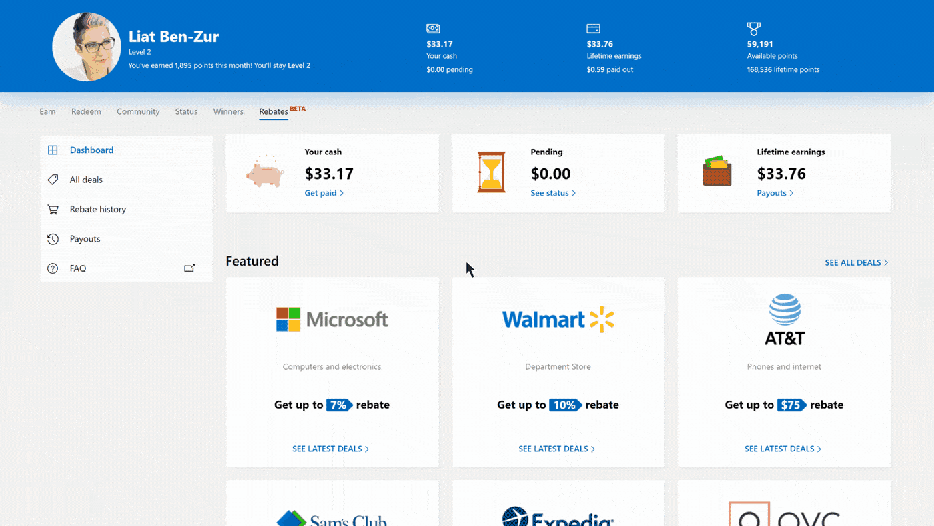Click the See status link
Image resolution: width=934 pixels, height=526 pixels.
[x=553, y=193]
